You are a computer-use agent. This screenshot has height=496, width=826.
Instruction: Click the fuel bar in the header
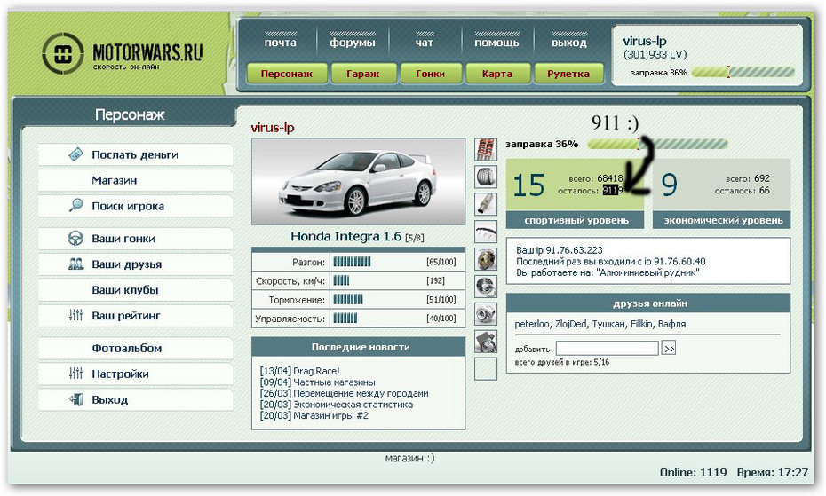[x=743, y=72]
